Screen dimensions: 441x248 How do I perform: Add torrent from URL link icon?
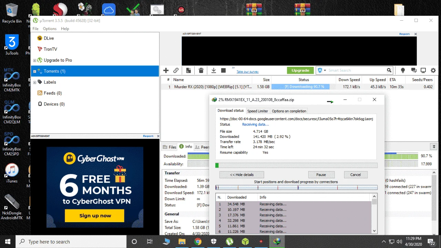click(176, 70)
